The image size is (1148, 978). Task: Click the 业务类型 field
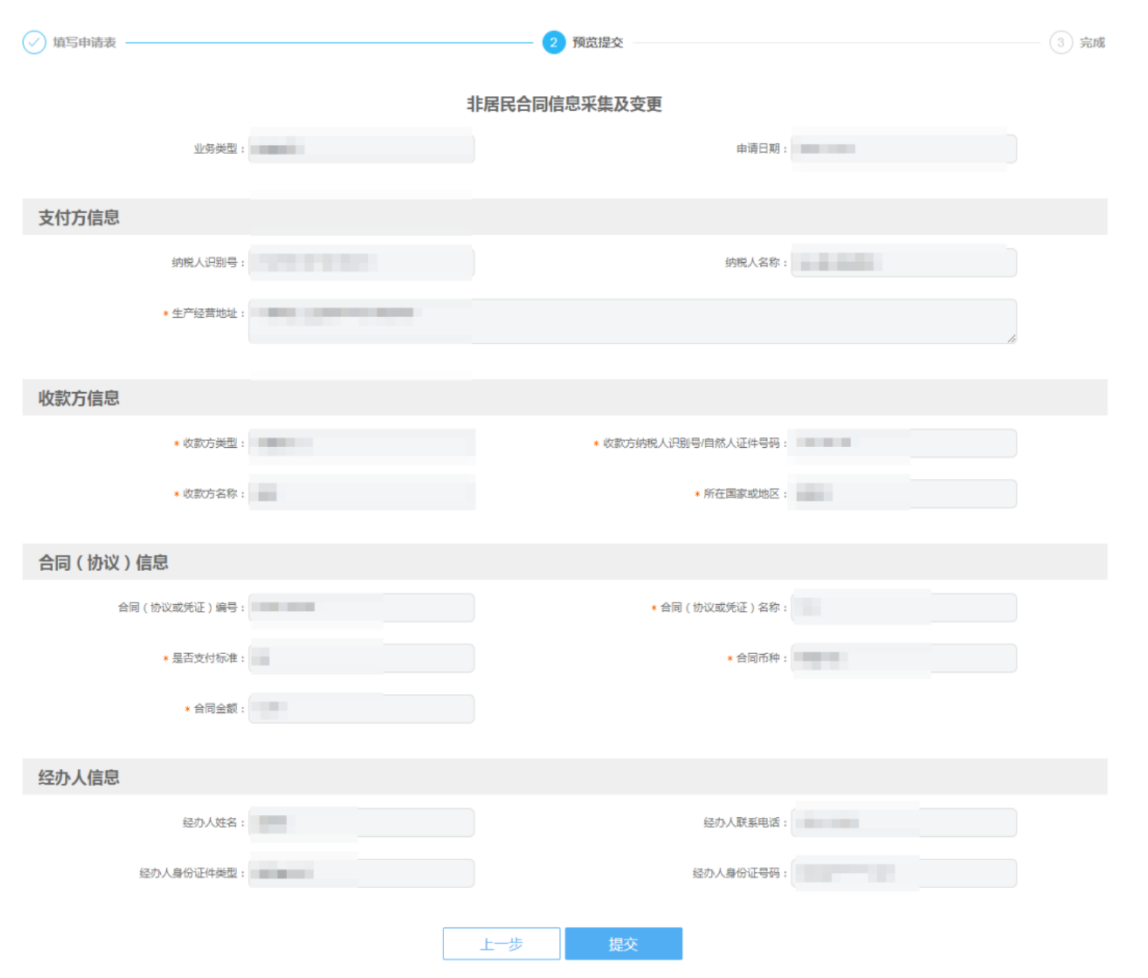[x=362, y=149]
